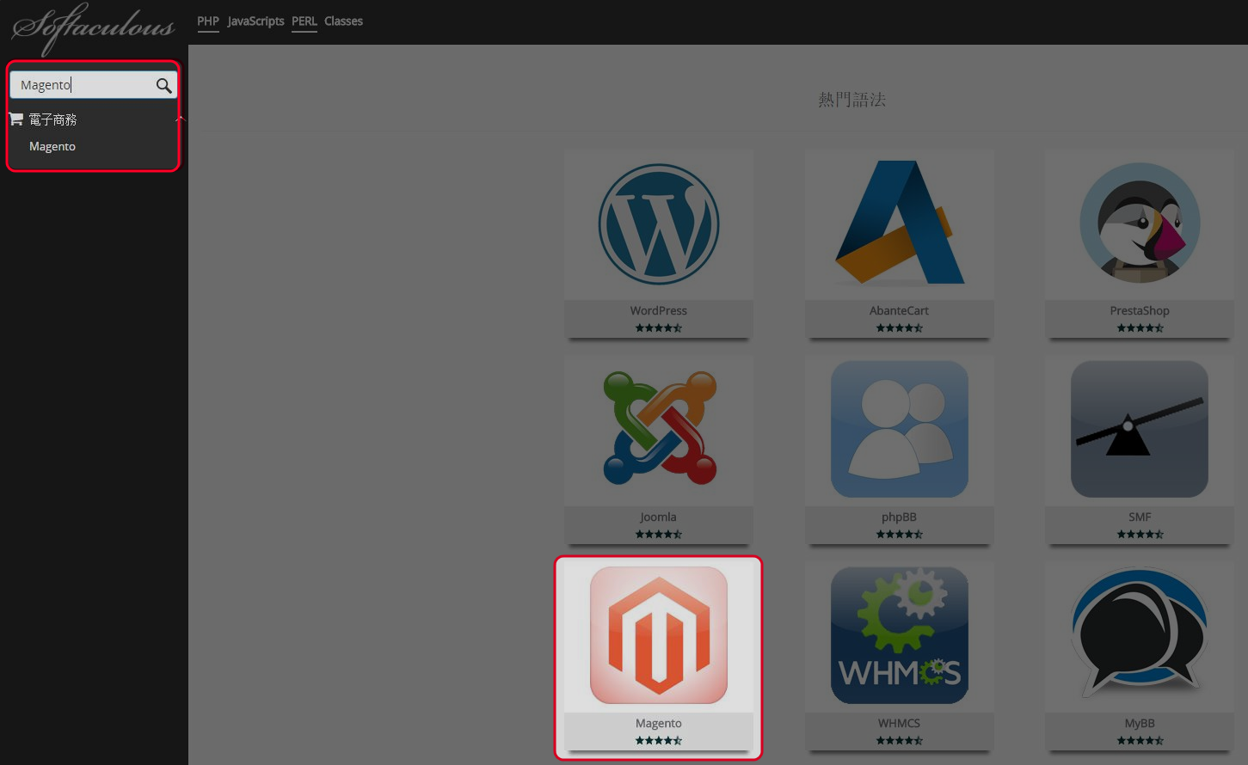Select the phpBB forum icon
This screenshot has width=1248, height=765.
pyautogui.click(x=899, y=430)
